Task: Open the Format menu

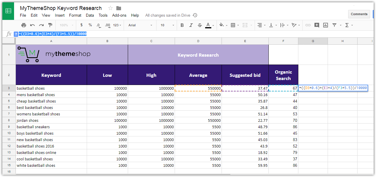Action: point(75,15)
